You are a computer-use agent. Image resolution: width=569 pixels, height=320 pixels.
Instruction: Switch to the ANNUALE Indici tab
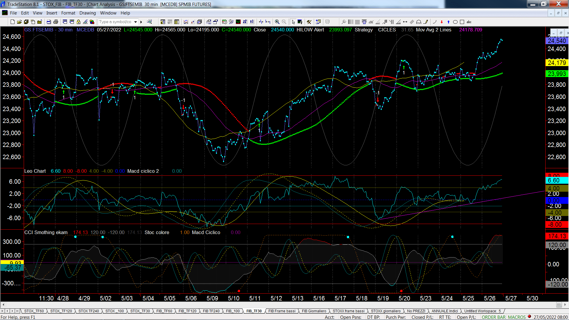coord(445,311)
